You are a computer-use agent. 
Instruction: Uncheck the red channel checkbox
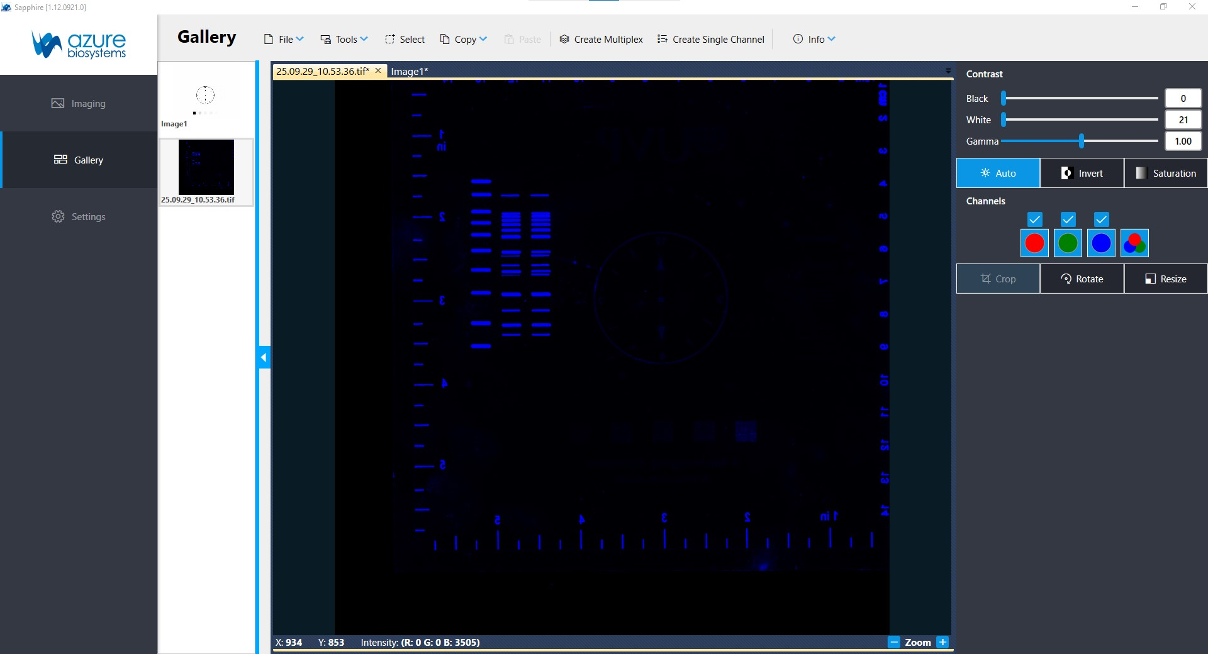[1034, 219]
